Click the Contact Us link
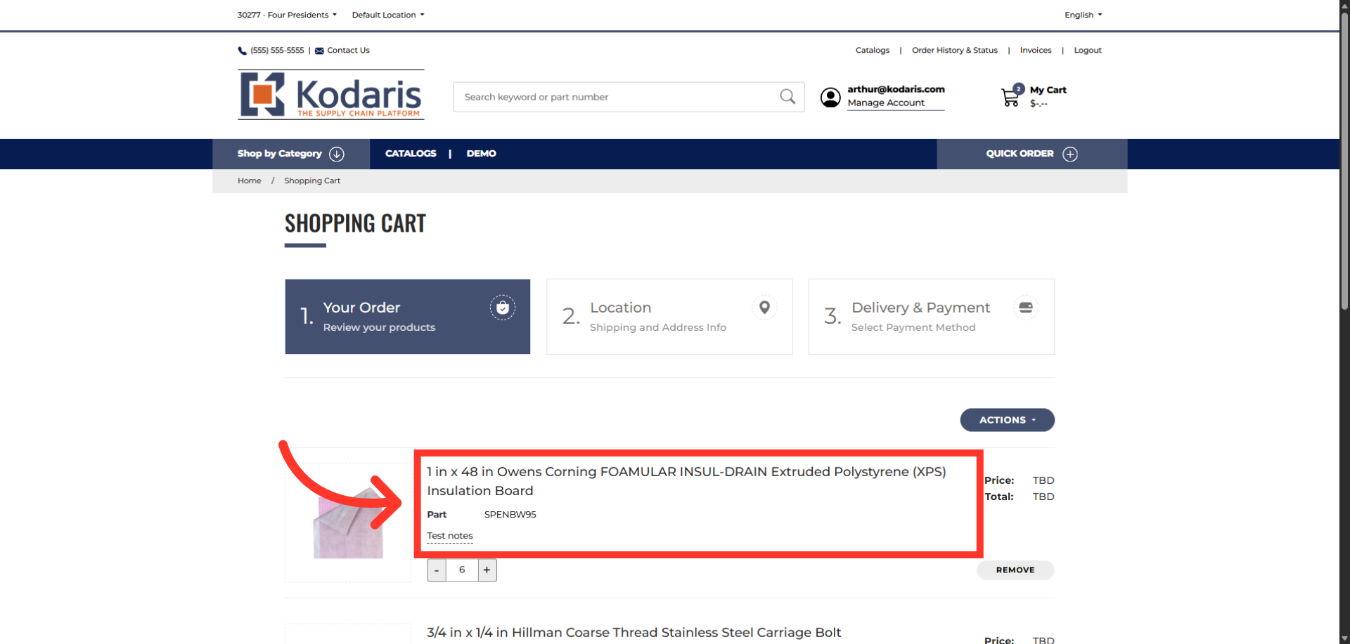This screenshot has width=1350, height=644. [348, 51]
